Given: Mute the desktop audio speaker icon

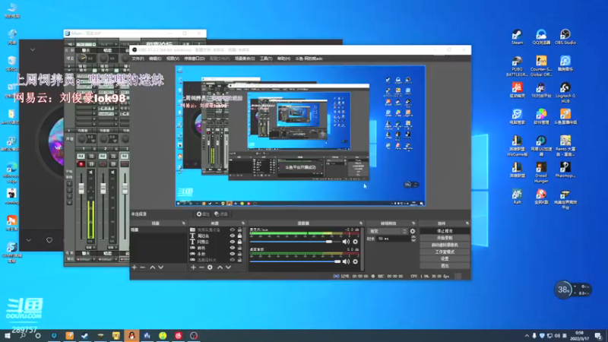Looking at the screenshot, I should (346, 261).
